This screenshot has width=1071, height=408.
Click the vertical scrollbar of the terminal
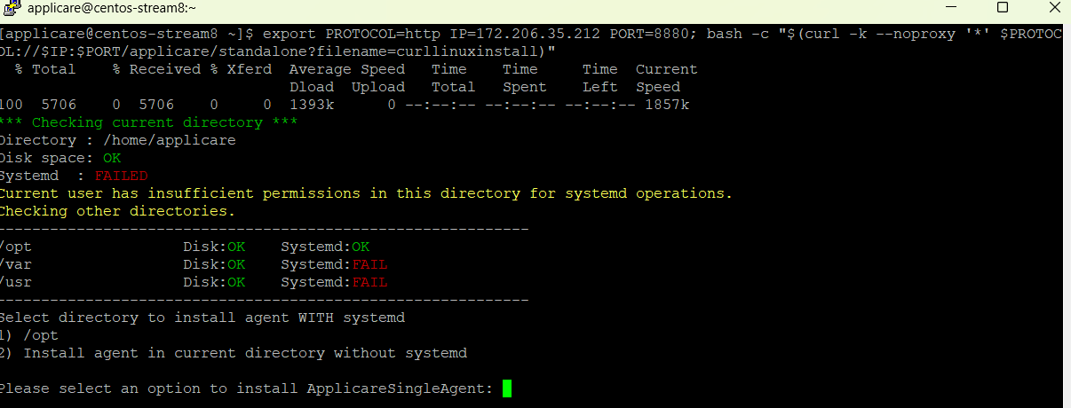pyautogui.click(x=1067, y=217)
